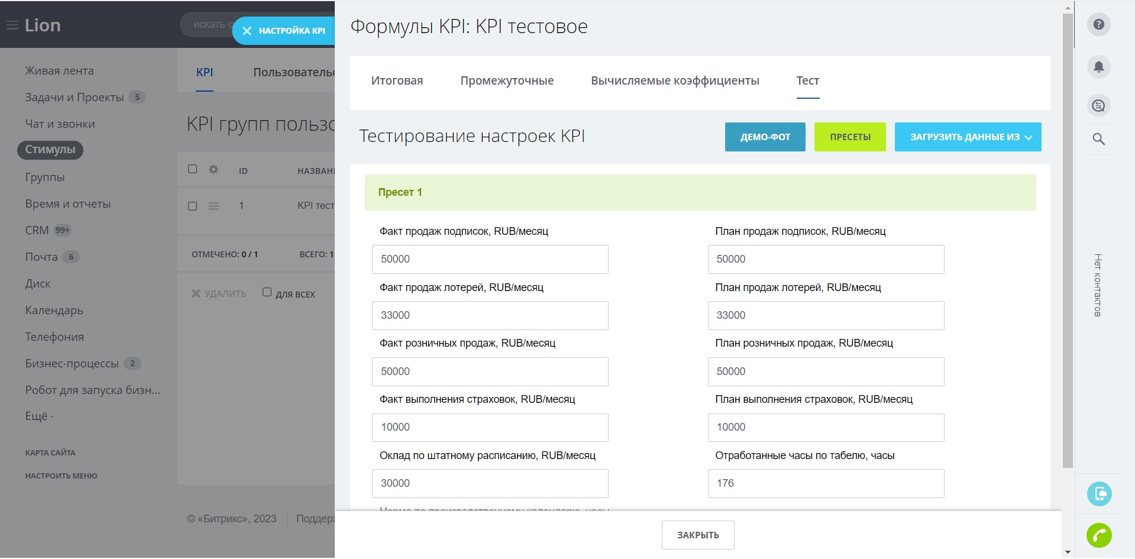Toggle the hamburger menu next to Lion
The width and height of the screenshot is (1135, 559).
coord(12,25)
